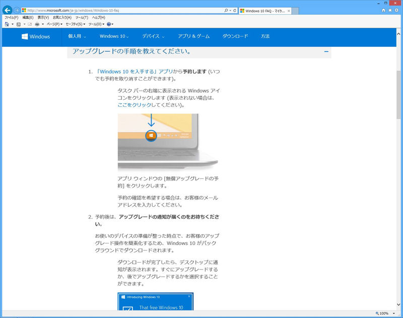Image resolution: width=403 pixels, height=318 pixels.
Task: Click the vertical scrollbar thumb
Action: pos(398,94)
